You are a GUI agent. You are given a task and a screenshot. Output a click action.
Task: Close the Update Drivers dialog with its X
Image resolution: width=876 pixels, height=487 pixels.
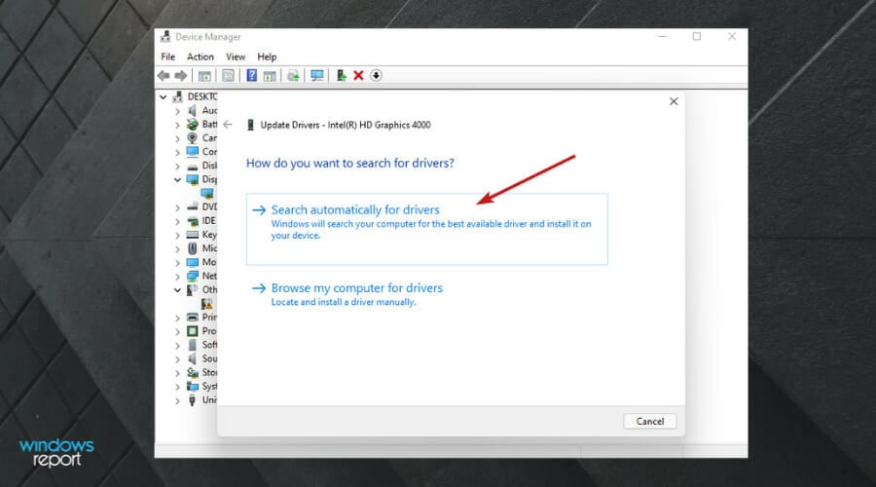click(x=674, y=101)
